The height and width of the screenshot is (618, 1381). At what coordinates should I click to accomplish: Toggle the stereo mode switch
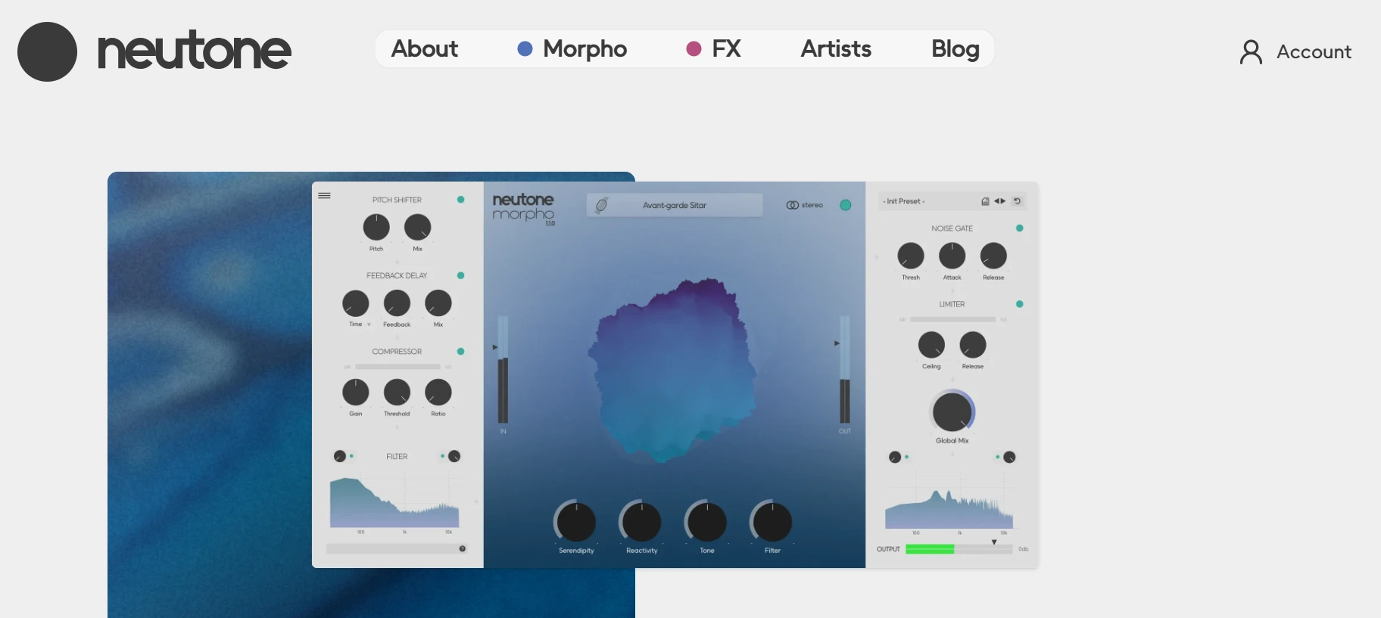pos(804,205)
